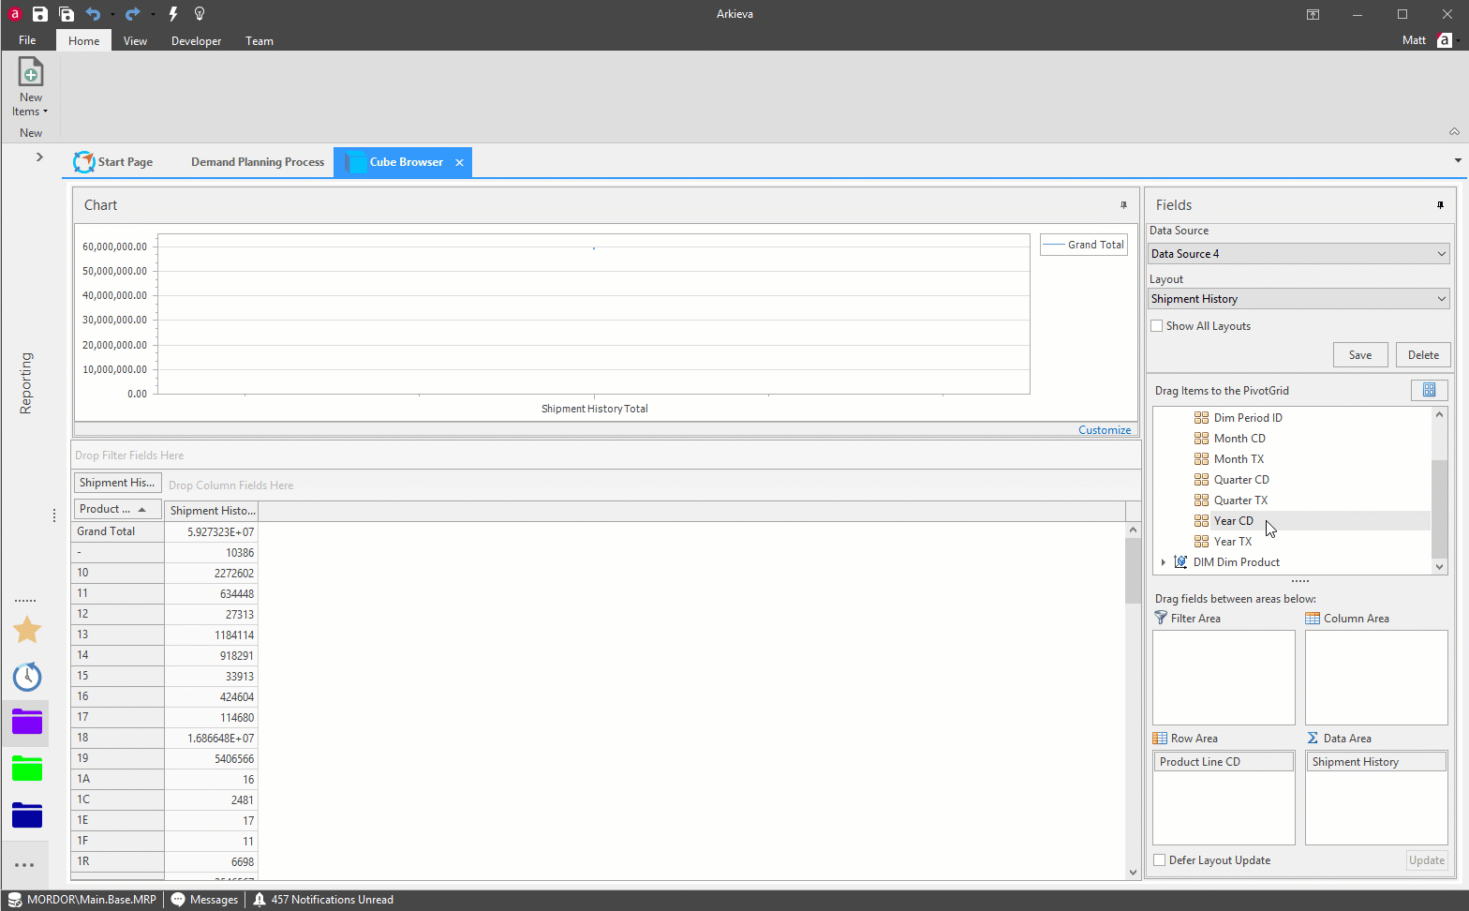
Task: Click the Redo arrow icon
Action: (132, 14)
